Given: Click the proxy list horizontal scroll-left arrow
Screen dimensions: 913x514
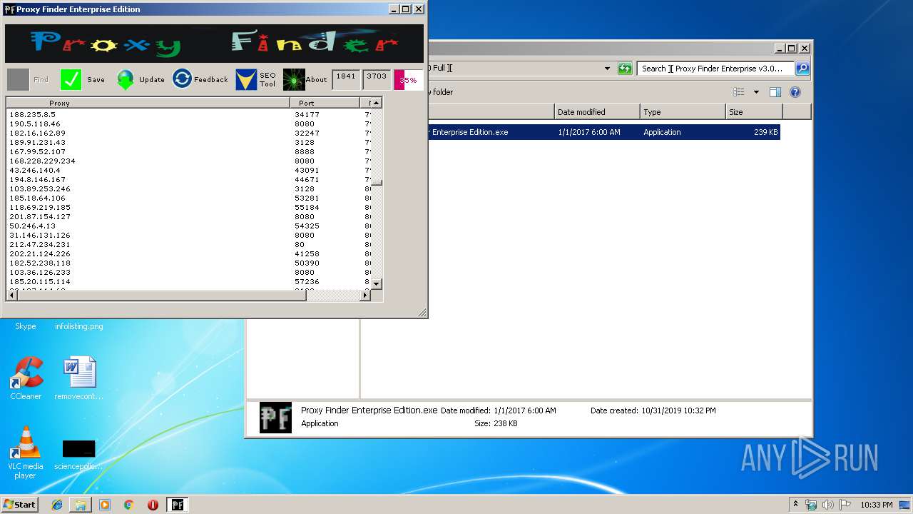Looking at the screenshot, I should 11,295.
